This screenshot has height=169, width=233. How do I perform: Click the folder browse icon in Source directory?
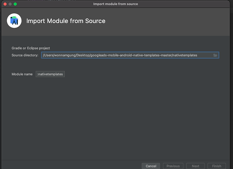tap(215, 55)
